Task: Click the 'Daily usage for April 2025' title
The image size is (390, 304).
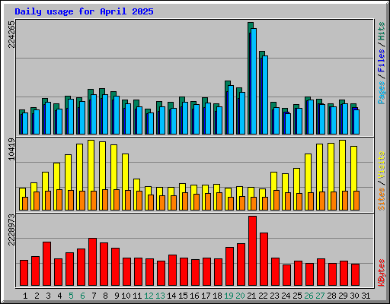Action: [84, 11]
